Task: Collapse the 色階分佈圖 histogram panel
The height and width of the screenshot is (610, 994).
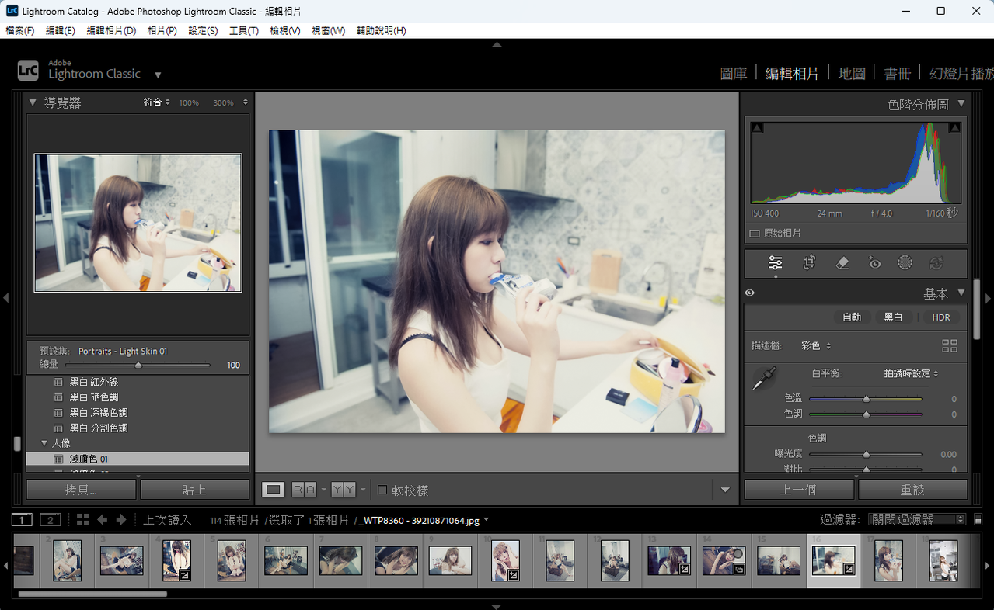Action: click(961, 103)
